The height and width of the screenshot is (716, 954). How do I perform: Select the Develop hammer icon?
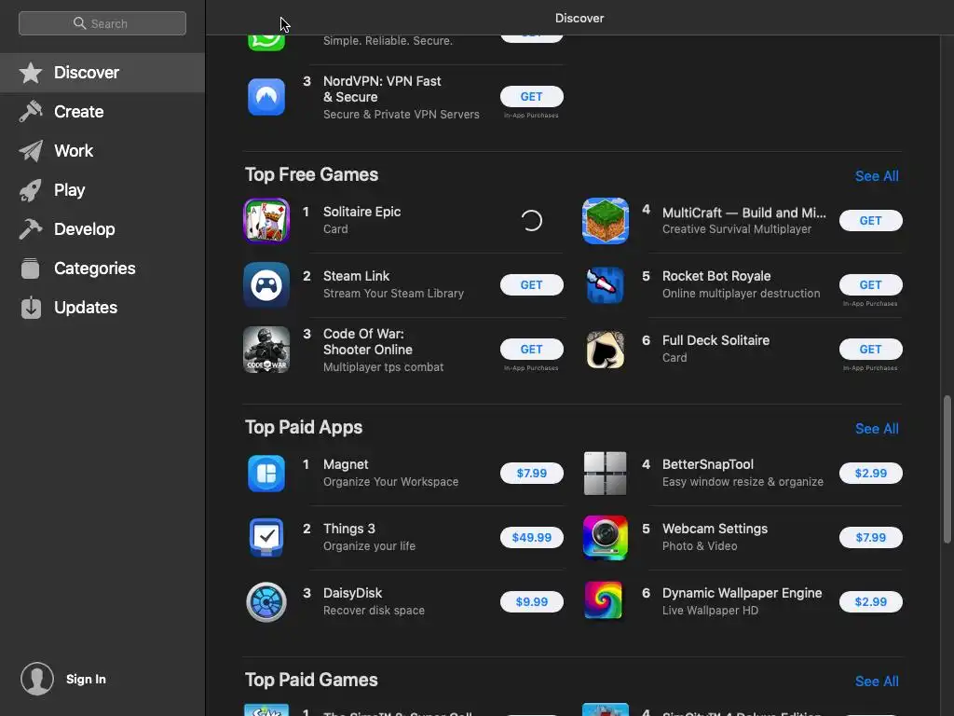pyautogui.click(x=31, y=229)
